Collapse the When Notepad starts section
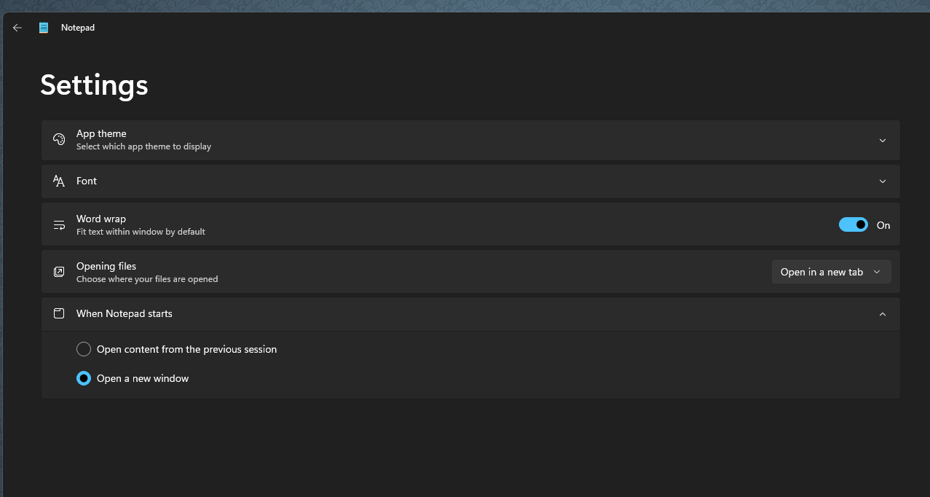The width and height of the screenshot is (930, 497). pyautogui.click(x=883, y=314)
